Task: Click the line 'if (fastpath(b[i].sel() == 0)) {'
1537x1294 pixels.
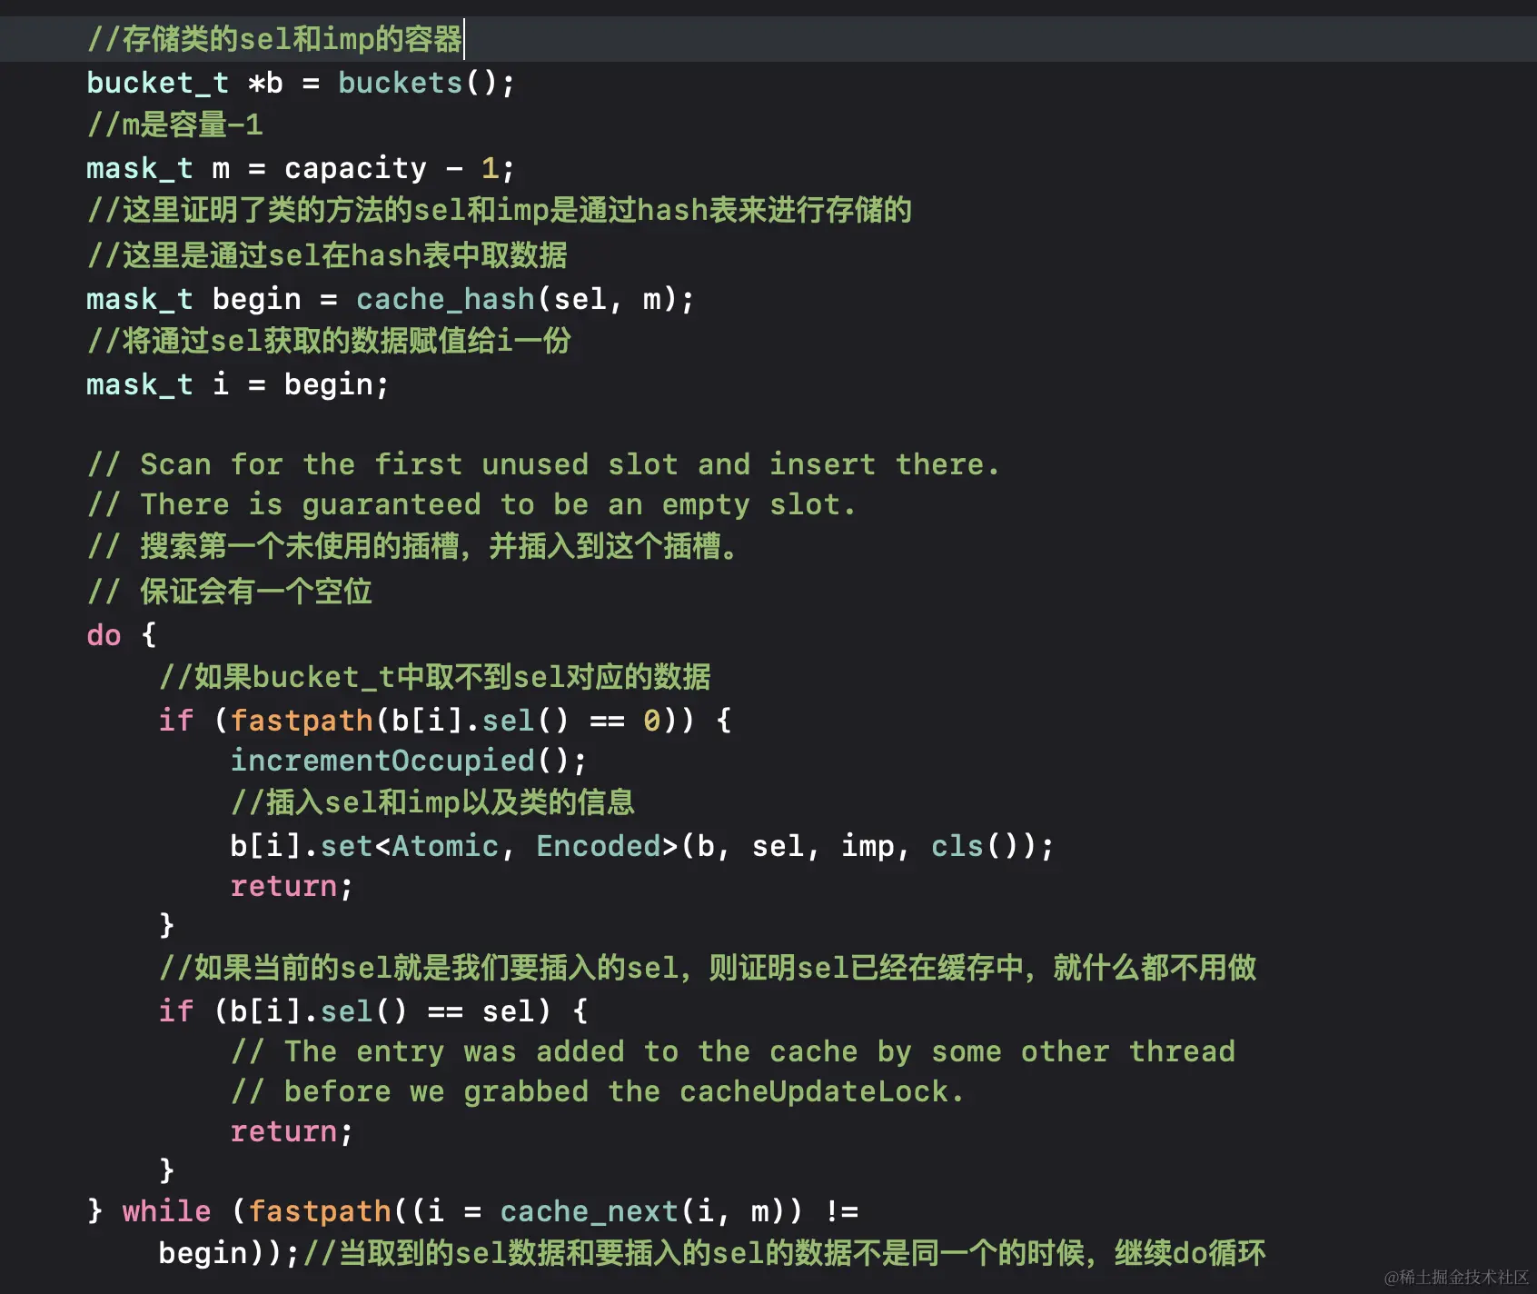Action: [x=445, y=721]
